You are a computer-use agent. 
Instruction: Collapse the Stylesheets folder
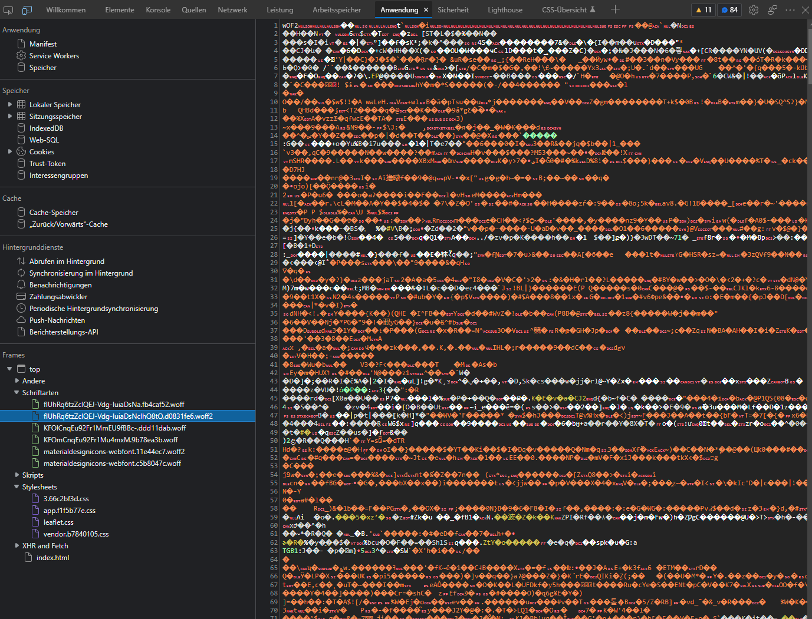(x=17, y=487)
